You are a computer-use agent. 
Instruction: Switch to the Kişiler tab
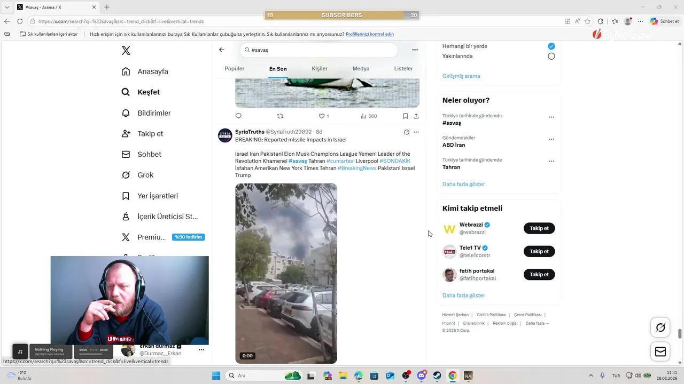pos(320,68)
